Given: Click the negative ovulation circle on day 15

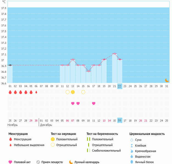Looking at the screenshot, I should pyautogui.click(x=83, y=92).
